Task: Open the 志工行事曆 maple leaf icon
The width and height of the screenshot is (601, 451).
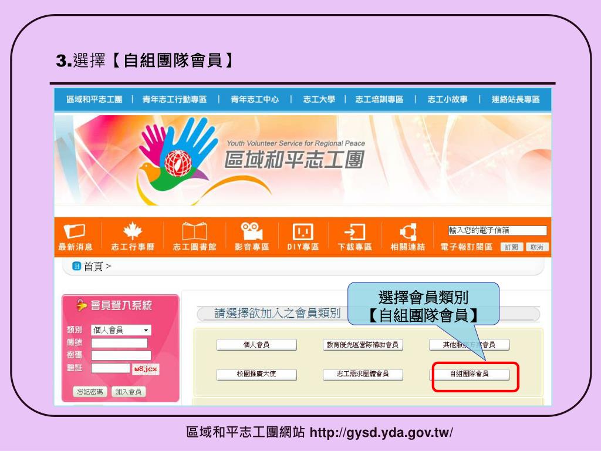Action: pos(132,230)
